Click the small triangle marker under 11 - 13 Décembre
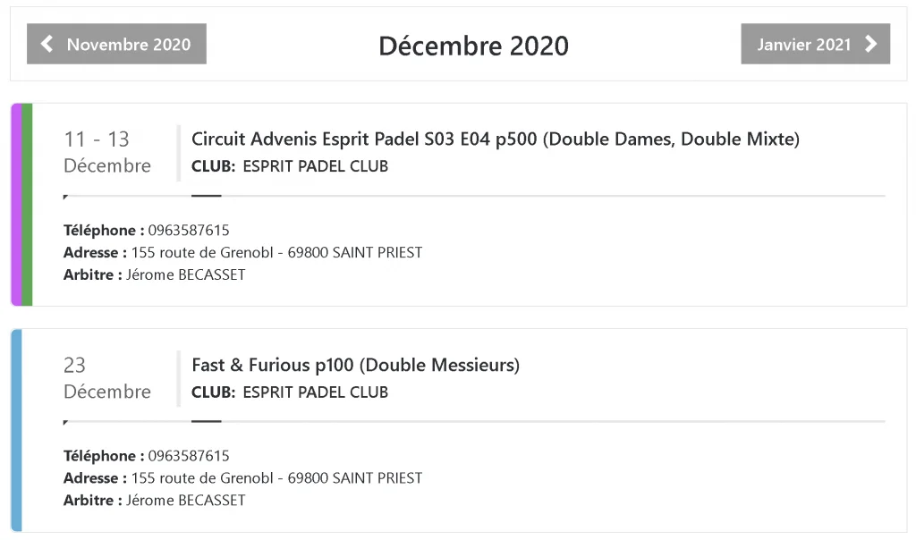 pos(66,197)
